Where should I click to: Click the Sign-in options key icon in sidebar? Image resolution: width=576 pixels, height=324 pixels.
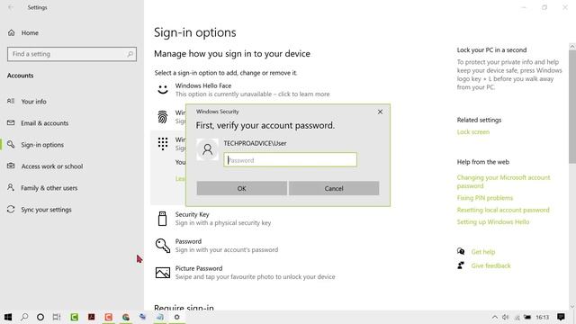11,144
